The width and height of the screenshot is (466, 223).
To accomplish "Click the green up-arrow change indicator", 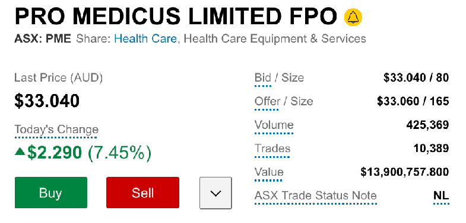I will pos(20,152).
